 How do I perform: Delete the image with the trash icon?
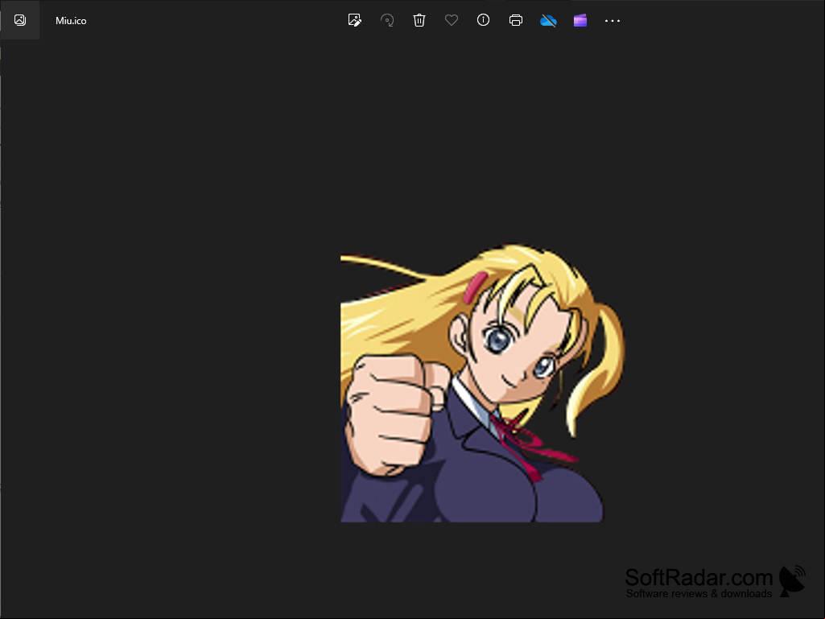click(419, 20)
